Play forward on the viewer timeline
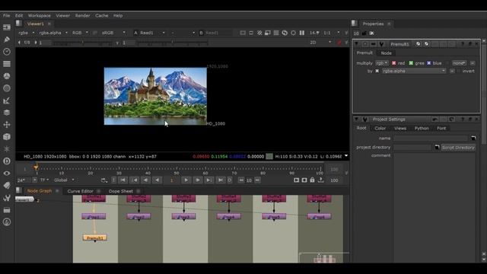The height and width of the screenshot is (274, 487). coord(186,180)
